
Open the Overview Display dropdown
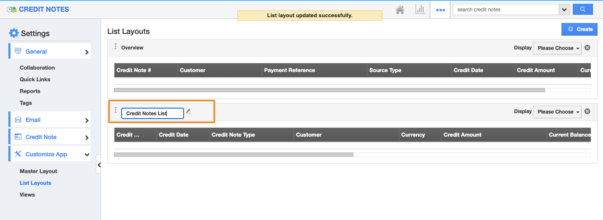[557, 48]
